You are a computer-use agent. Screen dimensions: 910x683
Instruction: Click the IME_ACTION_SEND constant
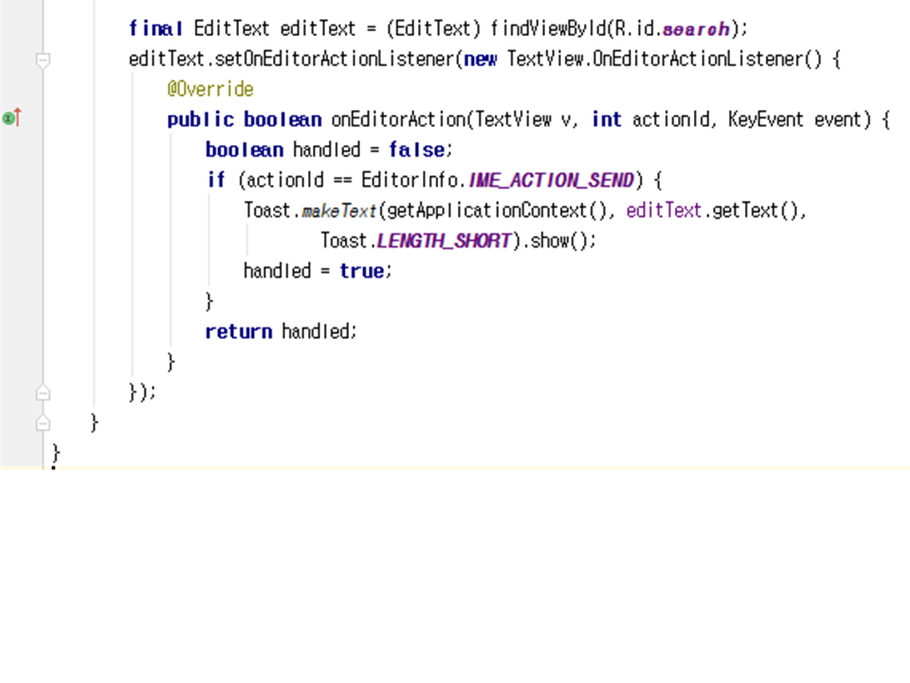click(550, 180)
